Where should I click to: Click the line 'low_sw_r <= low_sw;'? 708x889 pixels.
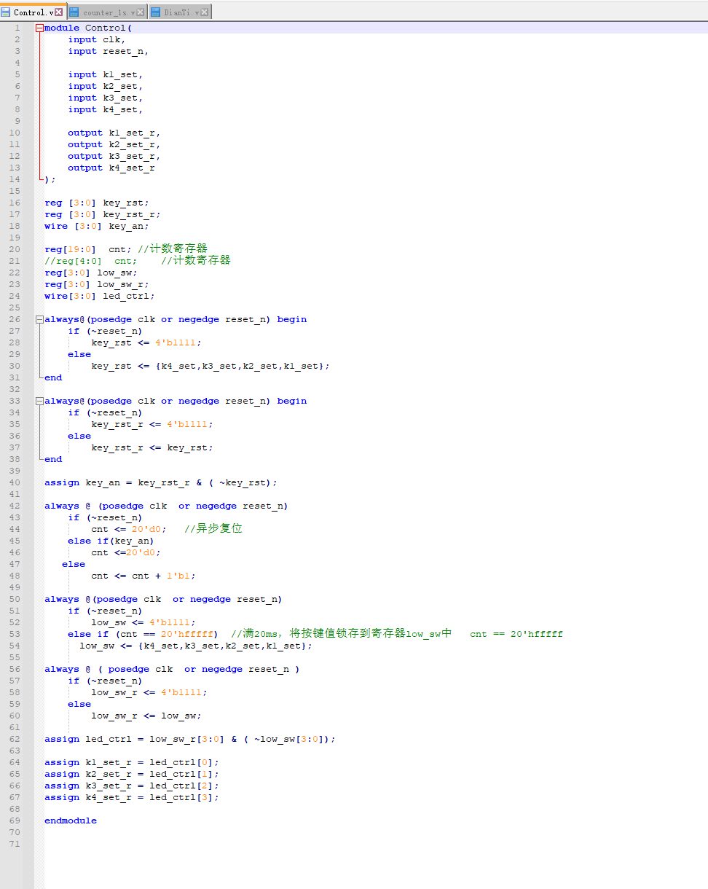[x=146, y=716]
